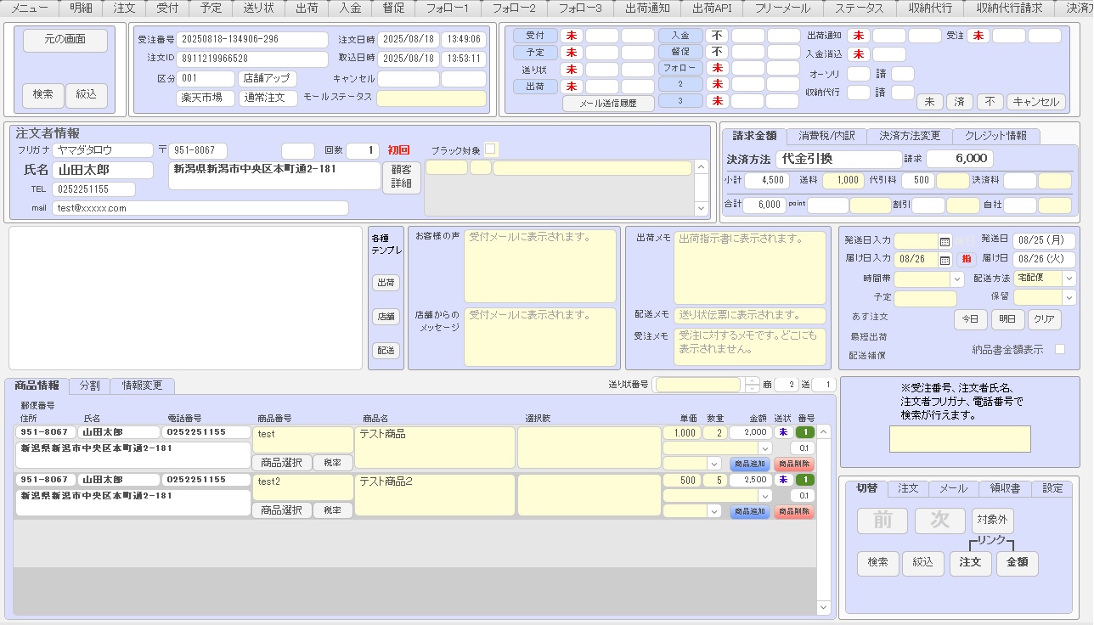
Task: Enable the 納品書金額表示 checkbox
Action: (1060, 349)
